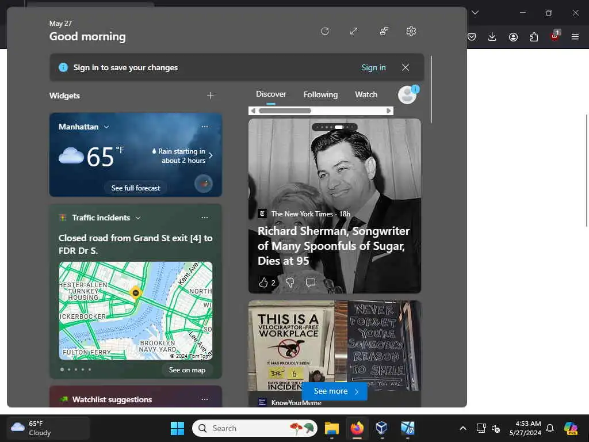Select first traffic incident page dot
The image size is (589, 442).
[62, 369]
